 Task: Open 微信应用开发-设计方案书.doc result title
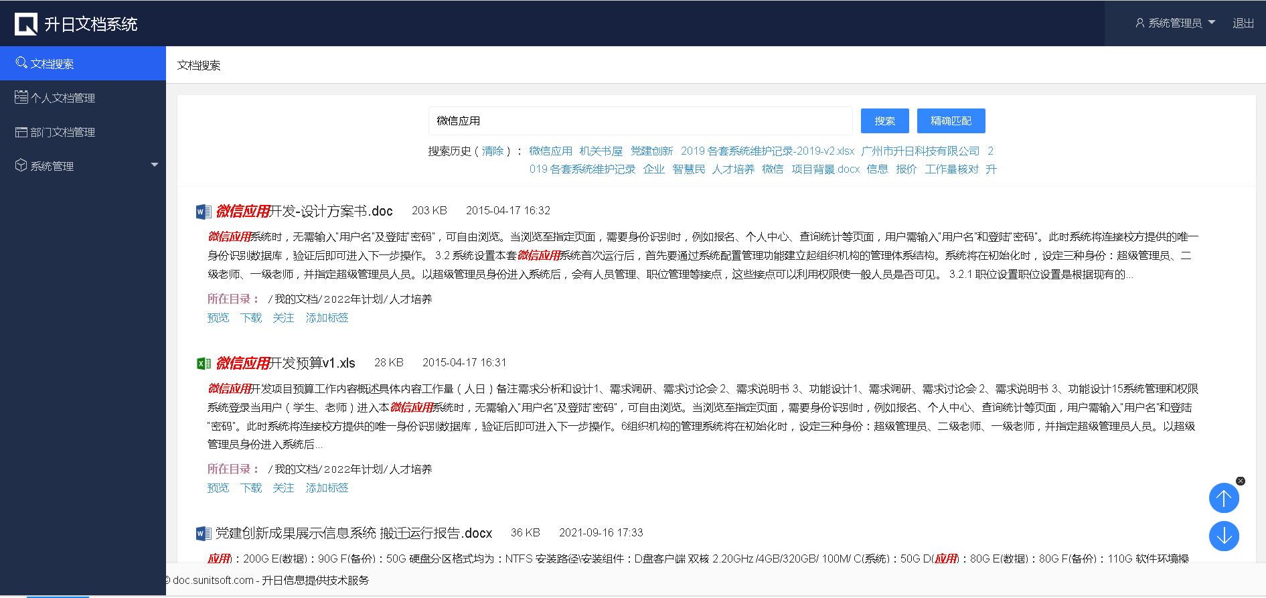pyautogui.click(x=305, y=212)
